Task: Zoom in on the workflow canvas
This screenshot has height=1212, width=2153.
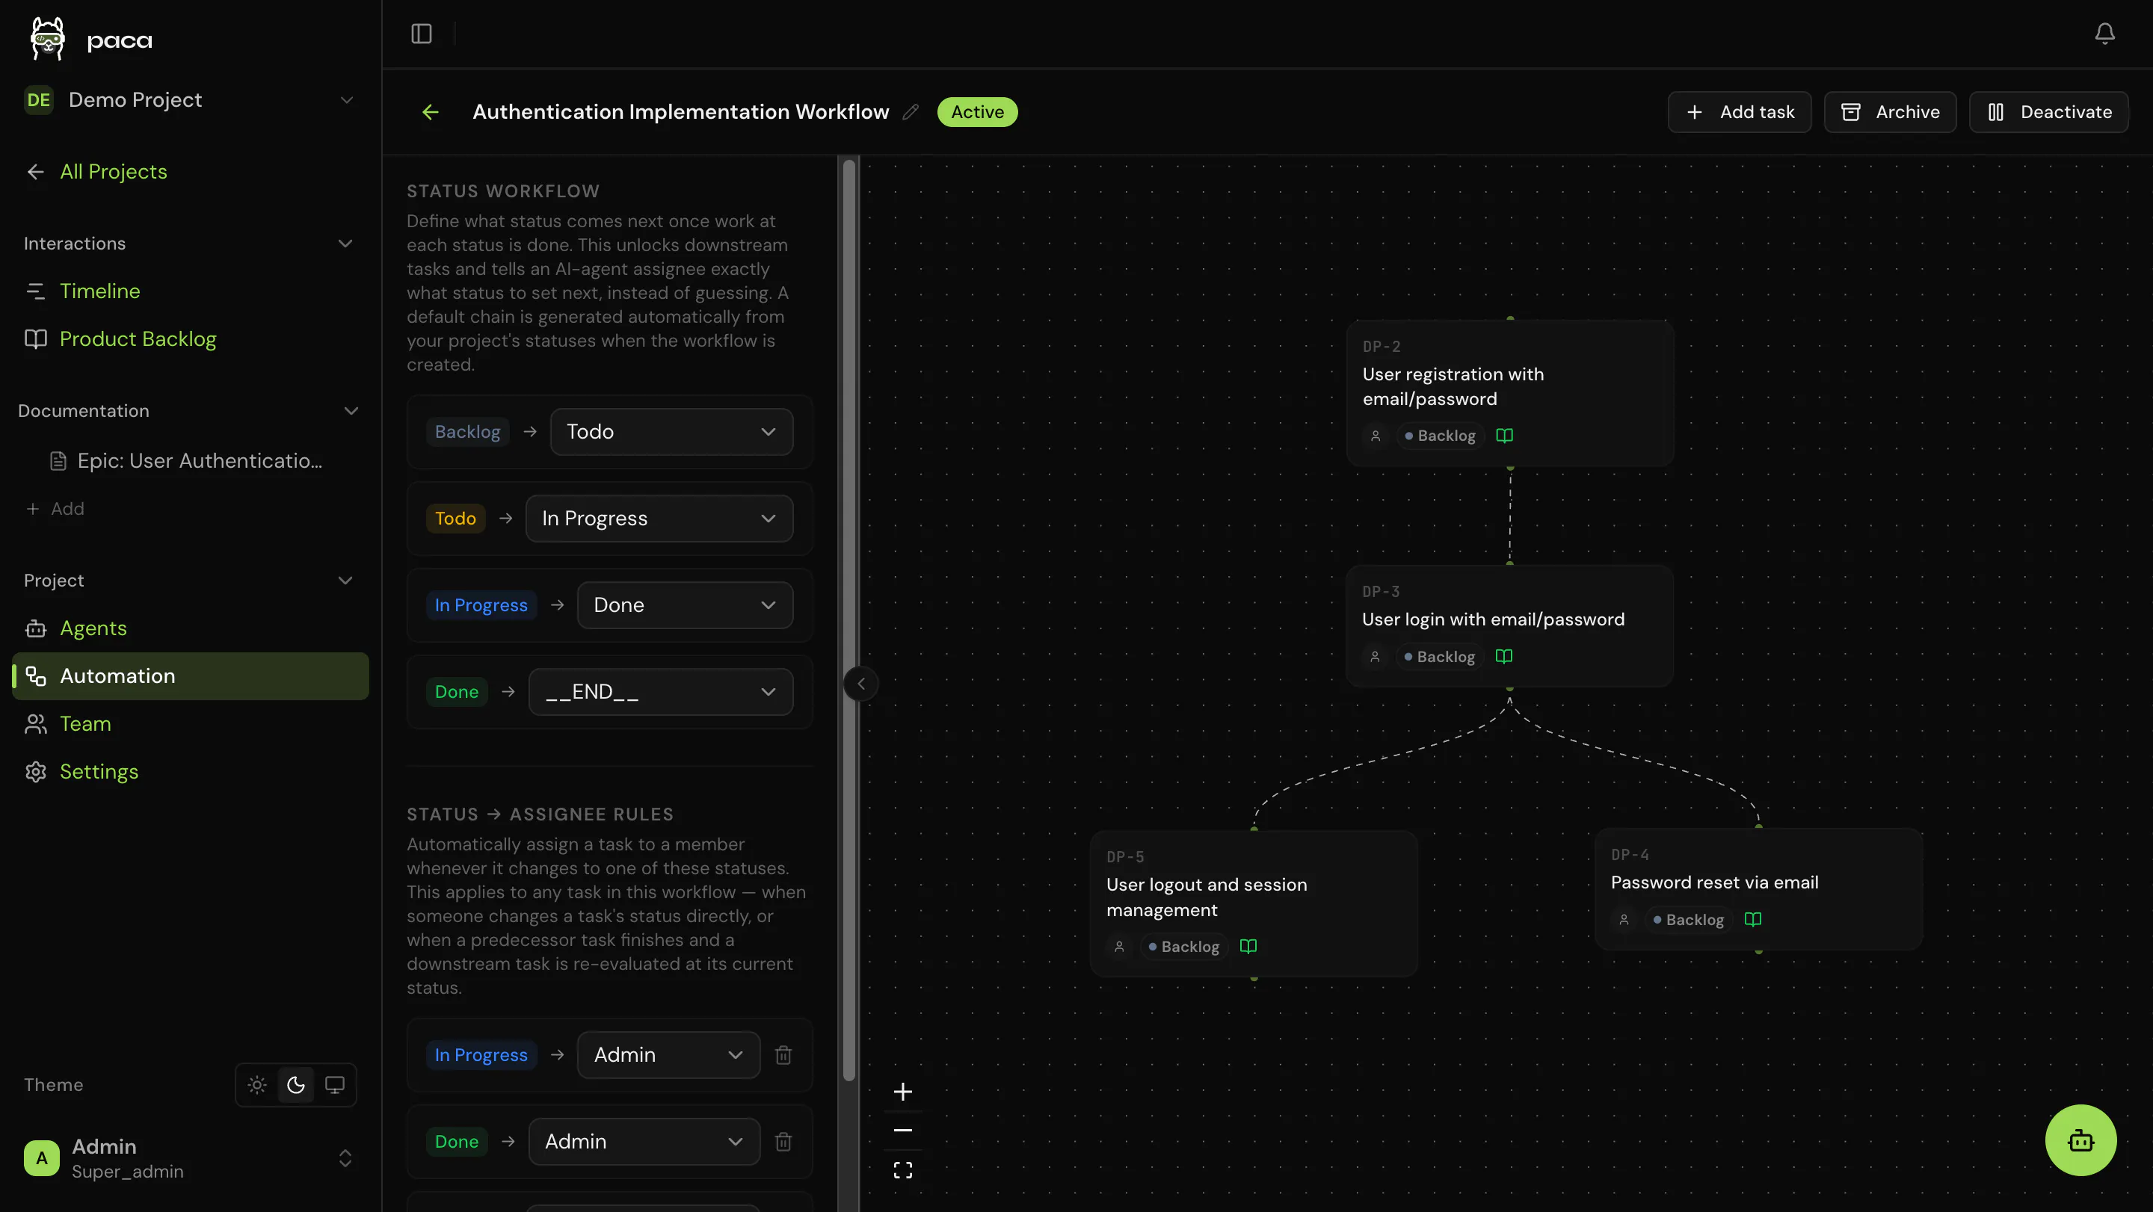Action: point(902,1092)
